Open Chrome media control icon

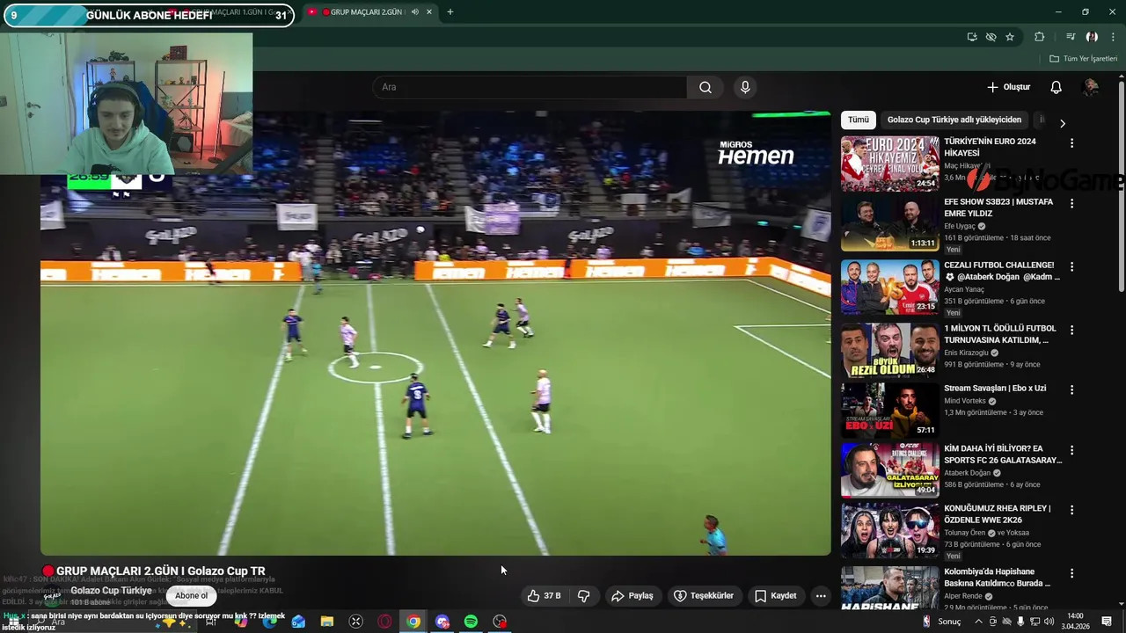click(1071, 37)
